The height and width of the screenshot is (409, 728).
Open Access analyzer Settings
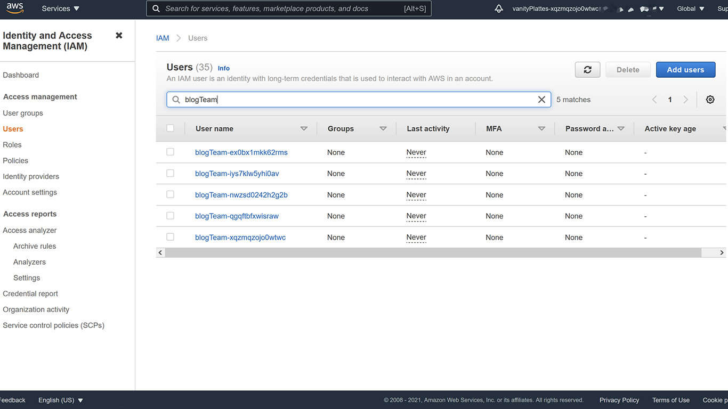click(27, 278)
